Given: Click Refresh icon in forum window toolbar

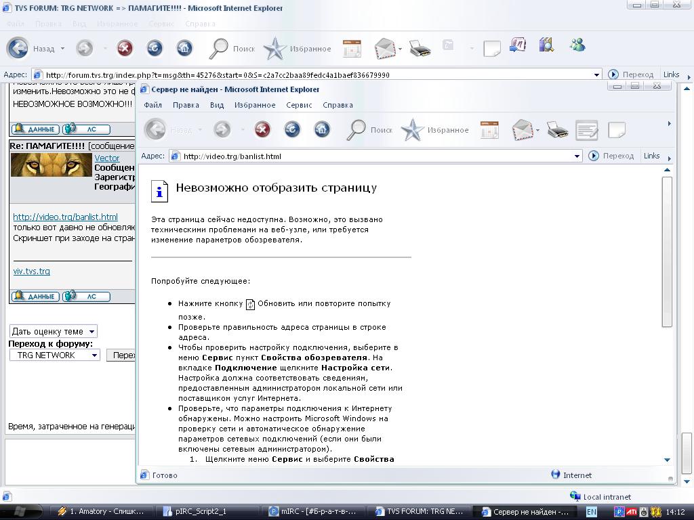Looking at the screenshot, I should tap(155, 48).
